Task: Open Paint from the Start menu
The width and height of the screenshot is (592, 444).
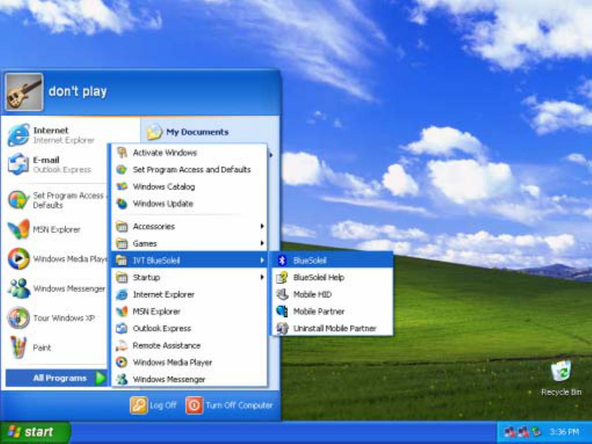Action: click(57, 347)
